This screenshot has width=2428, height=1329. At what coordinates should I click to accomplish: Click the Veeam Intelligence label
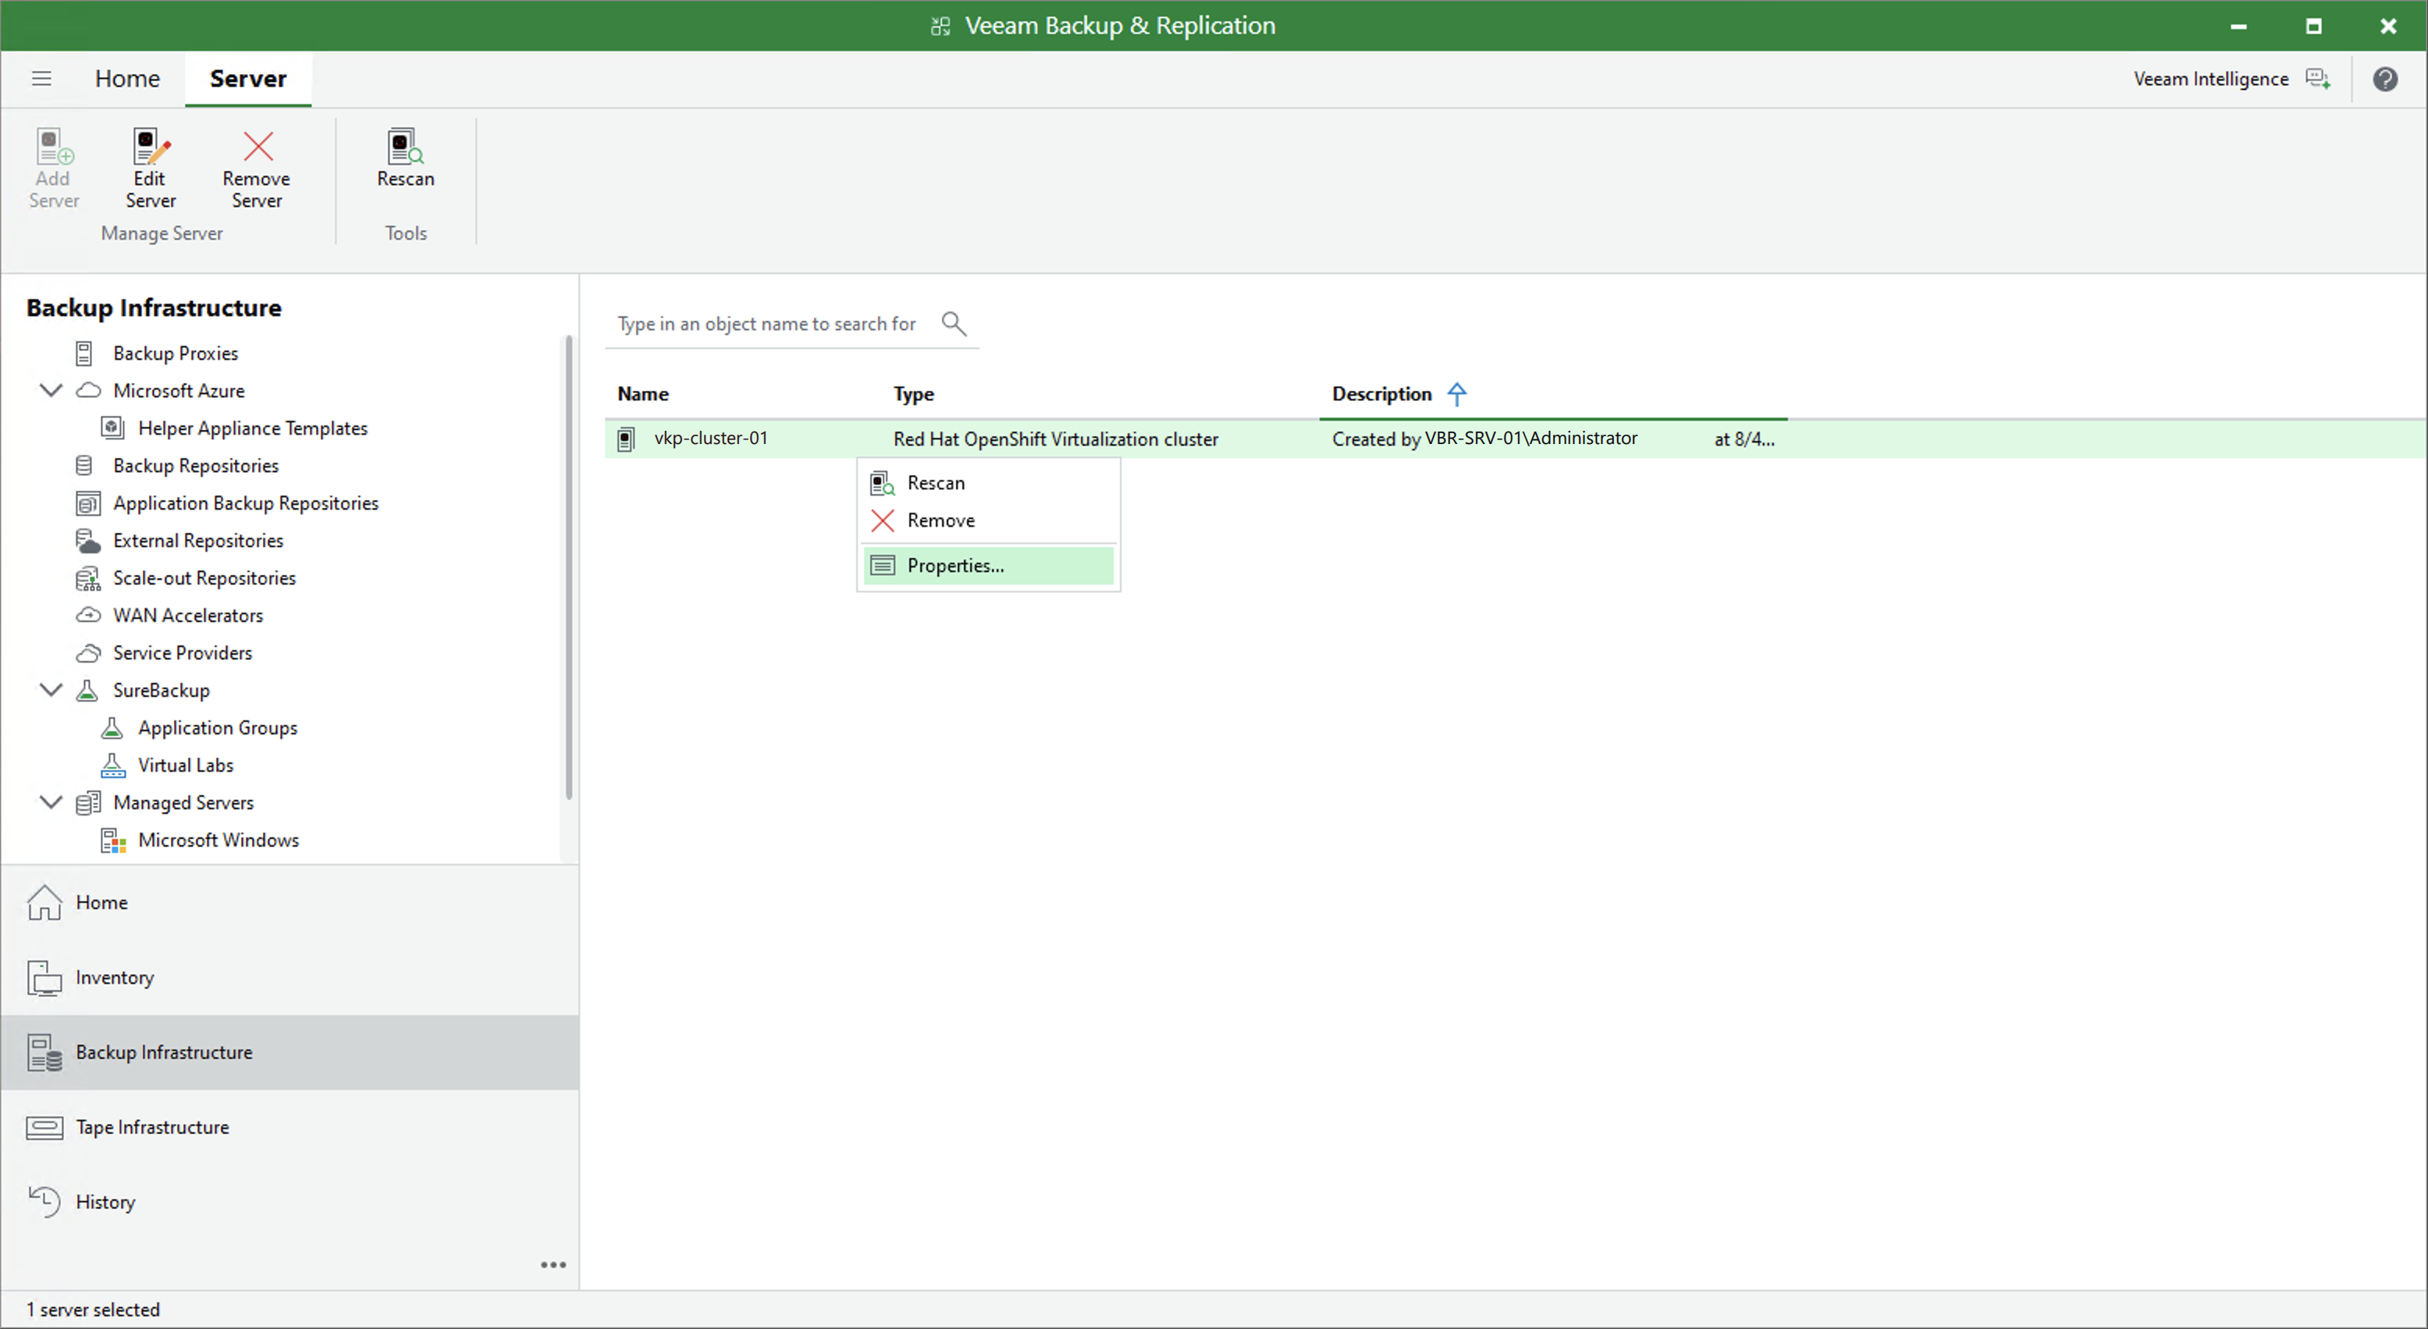[x=2210, y=79]
